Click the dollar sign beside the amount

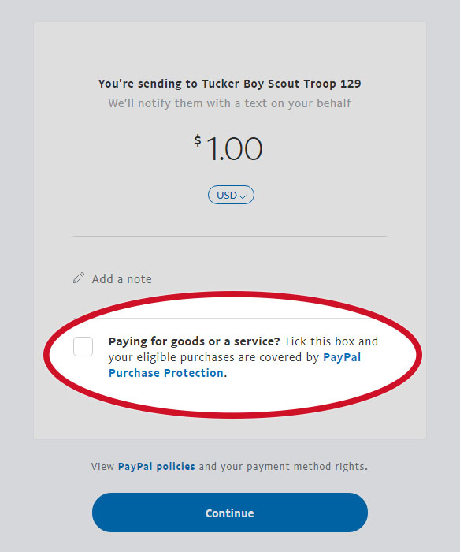coord(198,140)
